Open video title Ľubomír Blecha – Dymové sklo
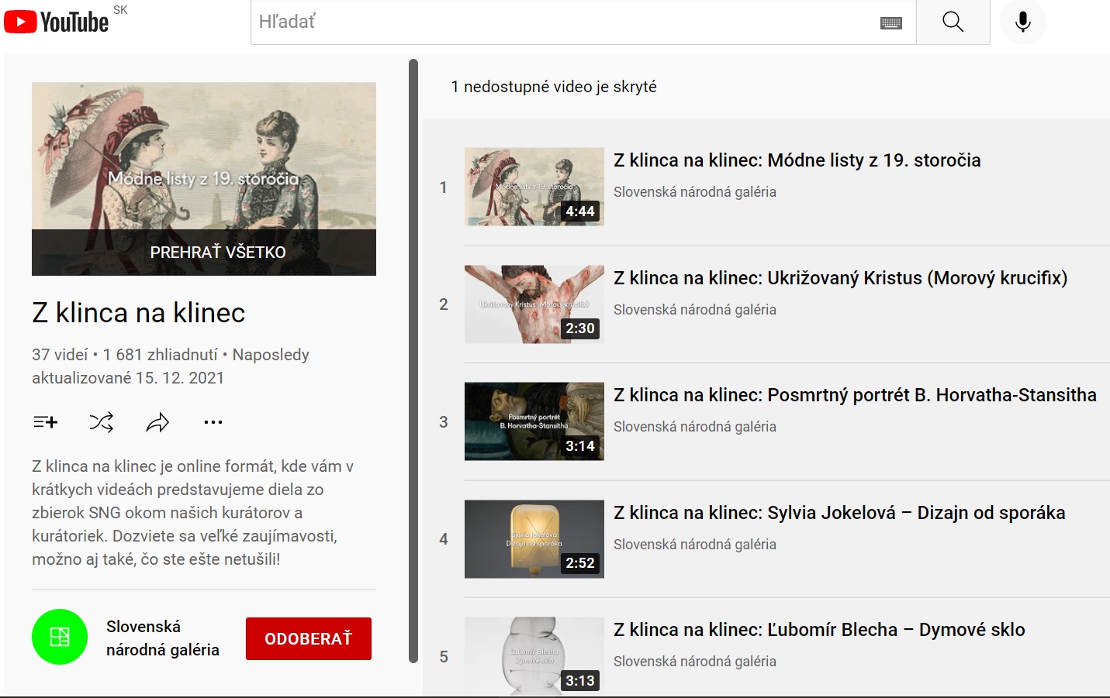The height and width of the screenshot is (698, 1110). [819, 630]
